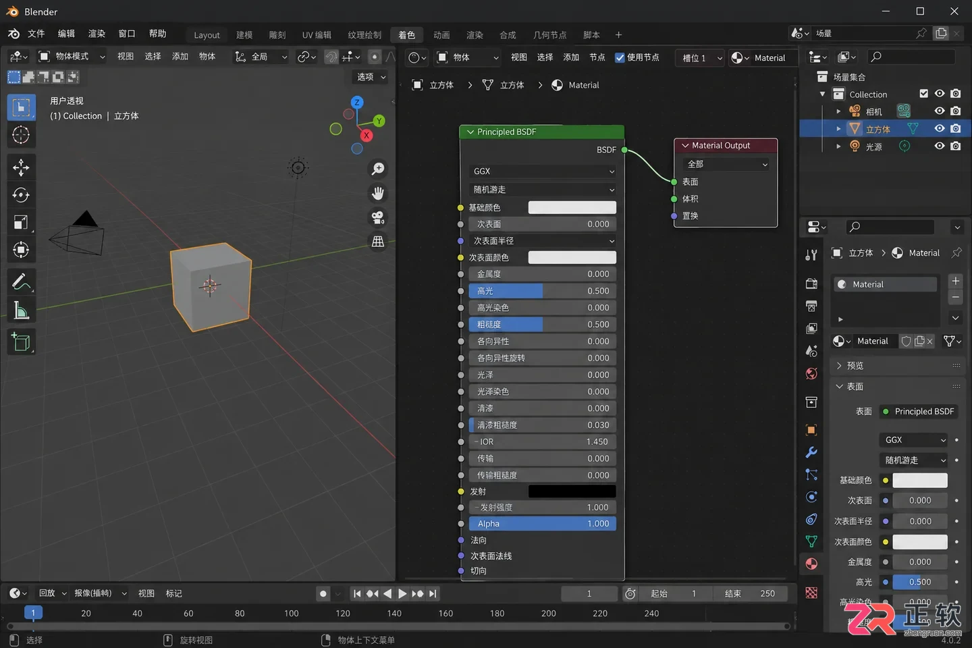Adjust the 粗糙度 slider in Principled BSDF node
The image size is (972, 648).
tap(543, 325)
